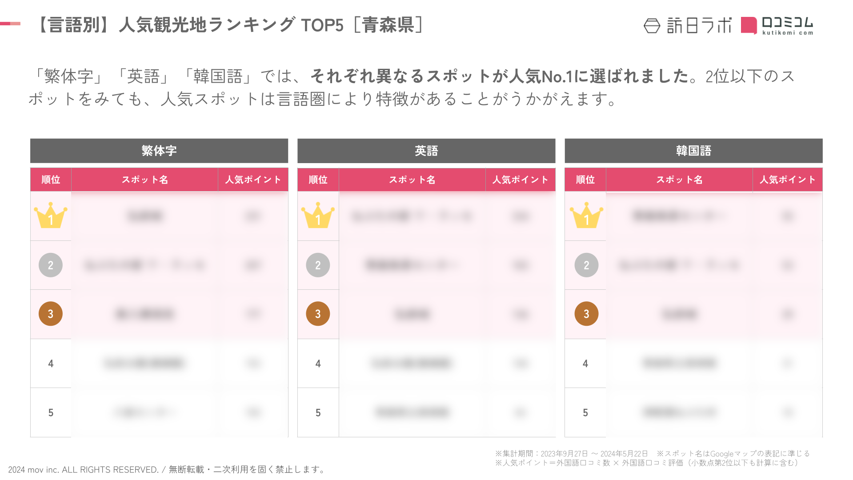Click the blurred first-place spot name in 繁体字 table
The image size is (853, 480).
[145, 216]
